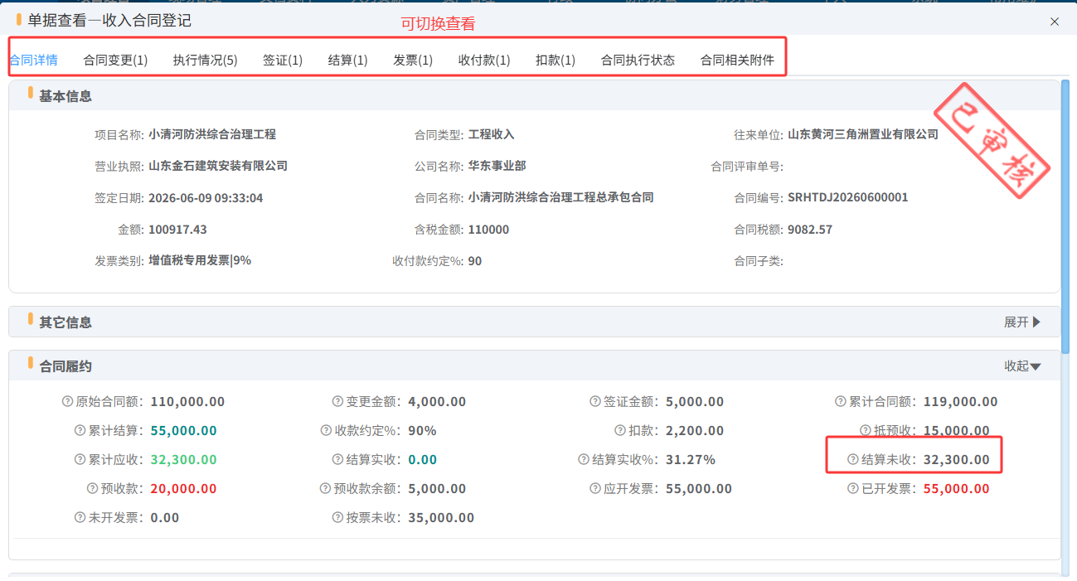Click the help icon beside 扣款 amount
This screenshot has height=581, width=1077.
620,430
